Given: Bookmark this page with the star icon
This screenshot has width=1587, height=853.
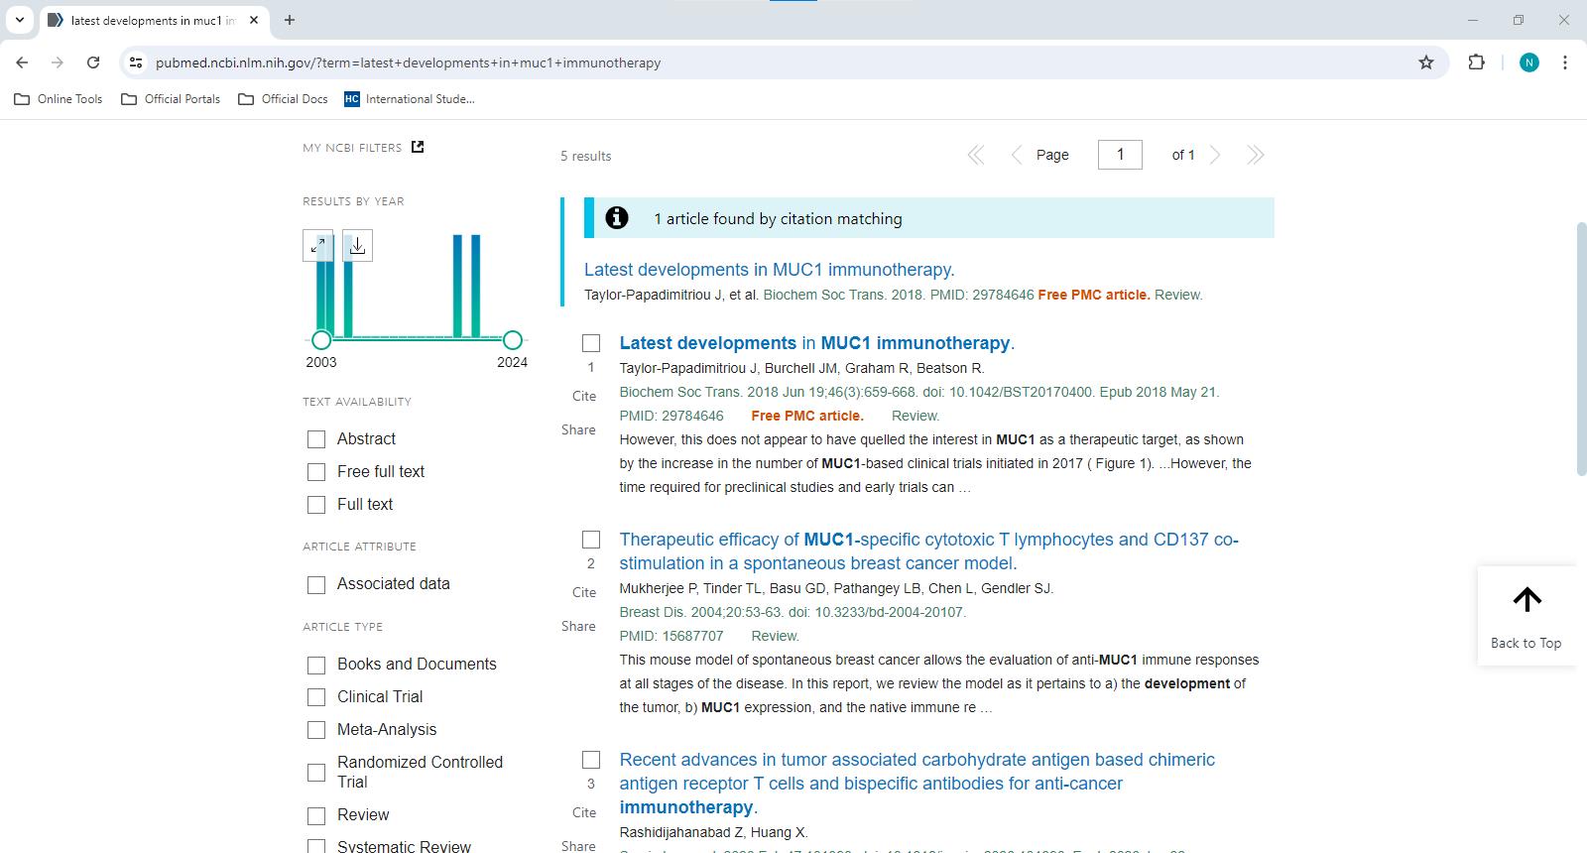Looking at the screenshot, I should point(1426,62).
